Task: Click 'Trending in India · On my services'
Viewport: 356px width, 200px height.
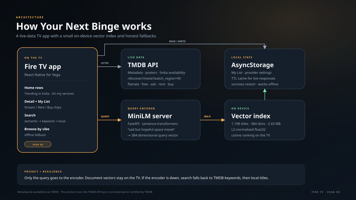Action: [49, 94]
